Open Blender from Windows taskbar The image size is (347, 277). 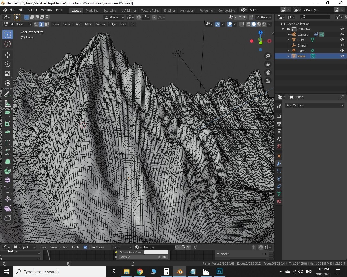point(179,272)
